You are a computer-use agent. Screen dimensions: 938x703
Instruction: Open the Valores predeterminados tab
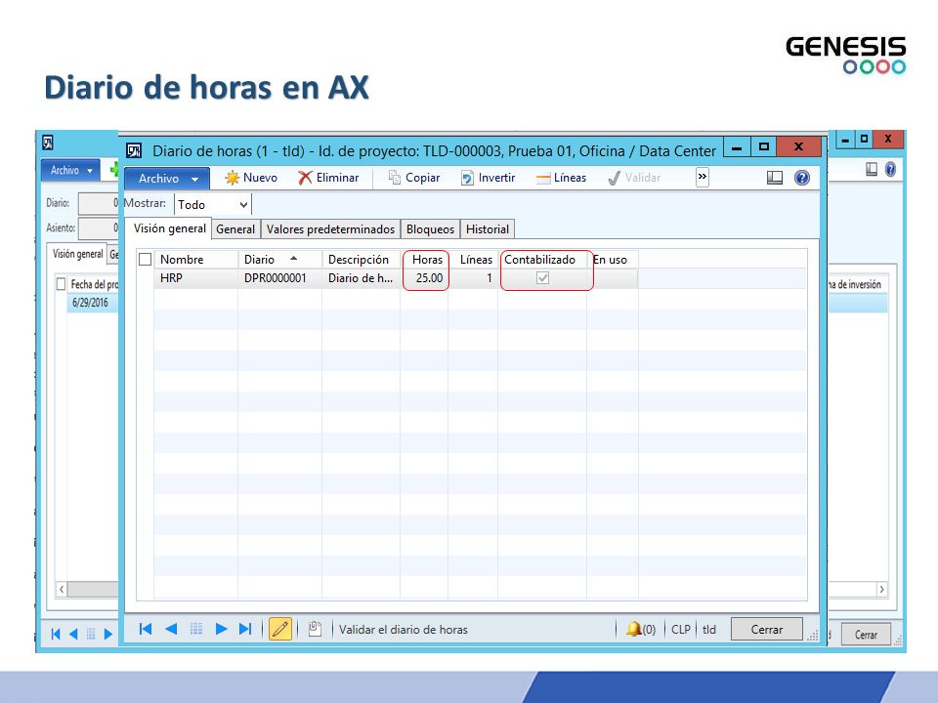point(331,229)
